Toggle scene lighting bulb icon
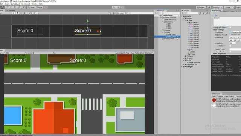The width and height of the screenshot is (241, 136). tap(18, 13)
